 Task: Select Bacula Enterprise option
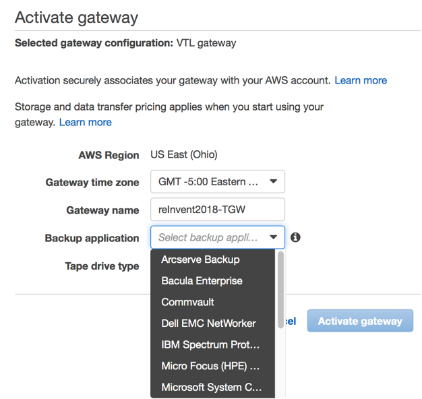tap(202, 280)
